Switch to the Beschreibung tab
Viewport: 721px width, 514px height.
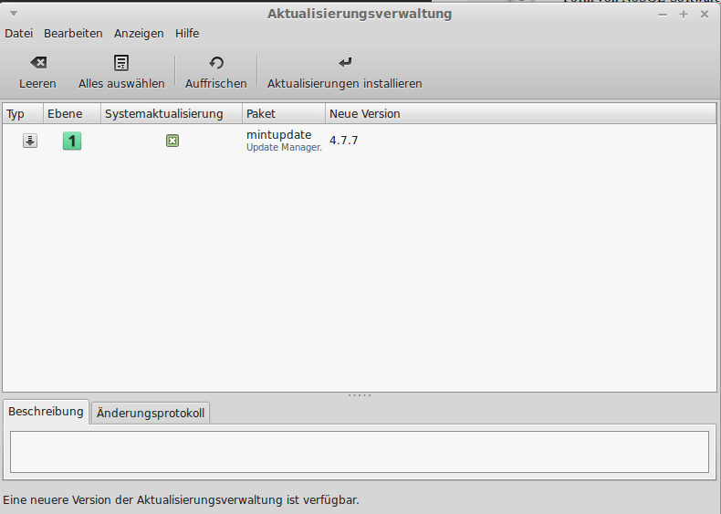[46, 412]
